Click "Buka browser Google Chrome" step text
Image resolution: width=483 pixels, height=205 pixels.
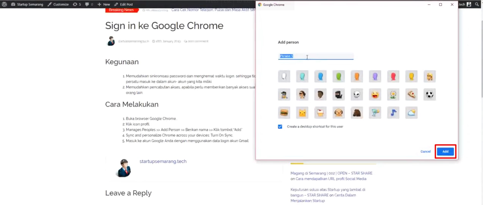click(151, 119)
